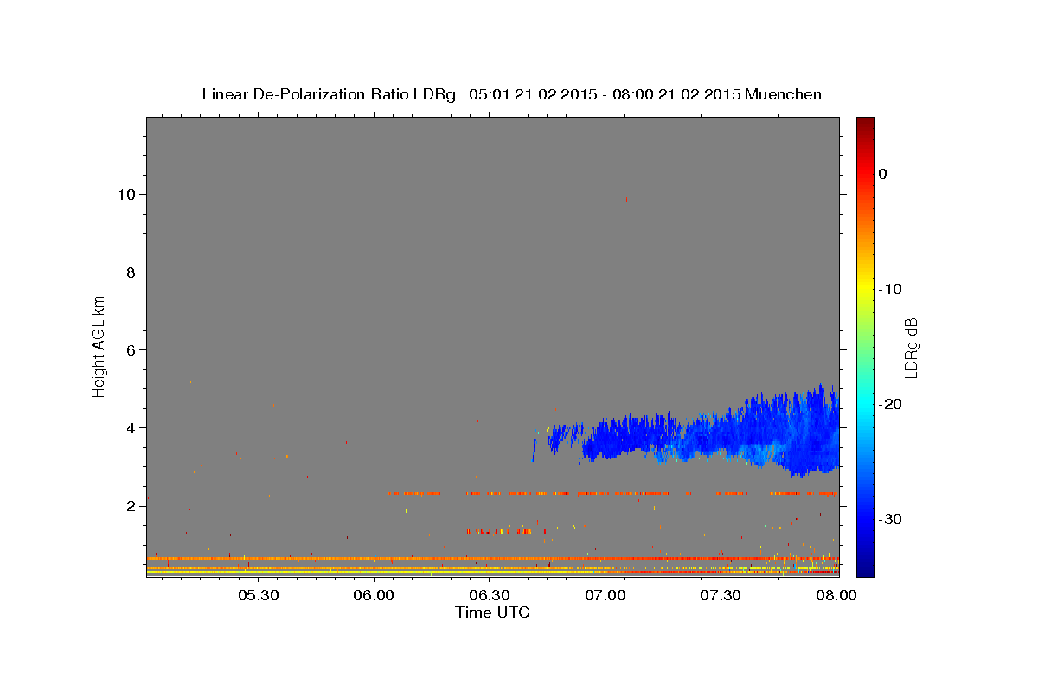Click the colorbar value -10
Viewport: 1038px width, 692px height.
(x=890, y=289)
